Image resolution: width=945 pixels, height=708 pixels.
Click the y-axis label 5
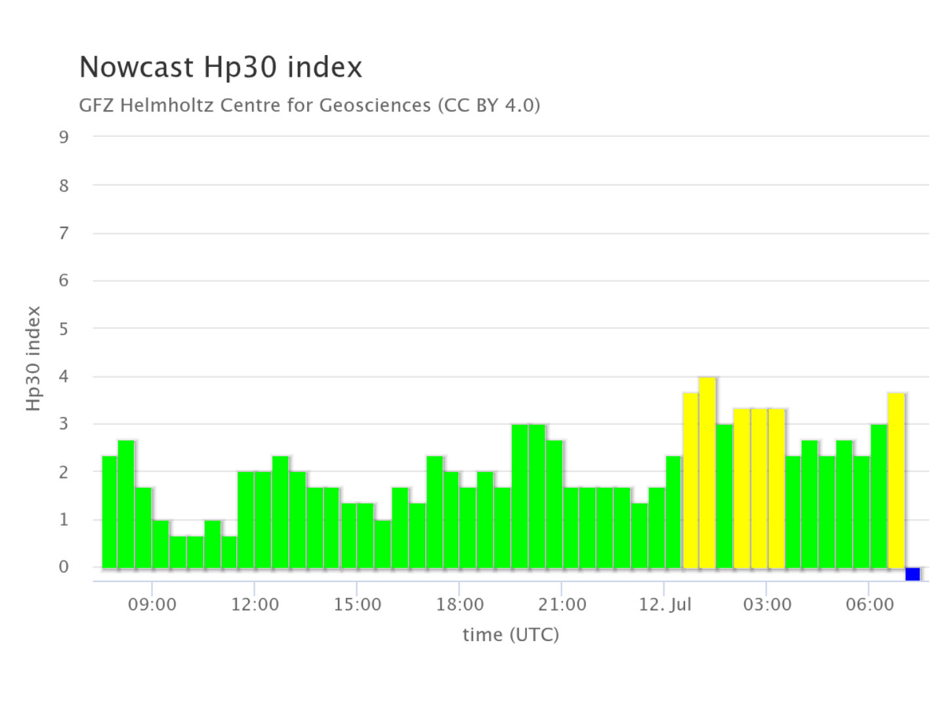pos(64,329)
